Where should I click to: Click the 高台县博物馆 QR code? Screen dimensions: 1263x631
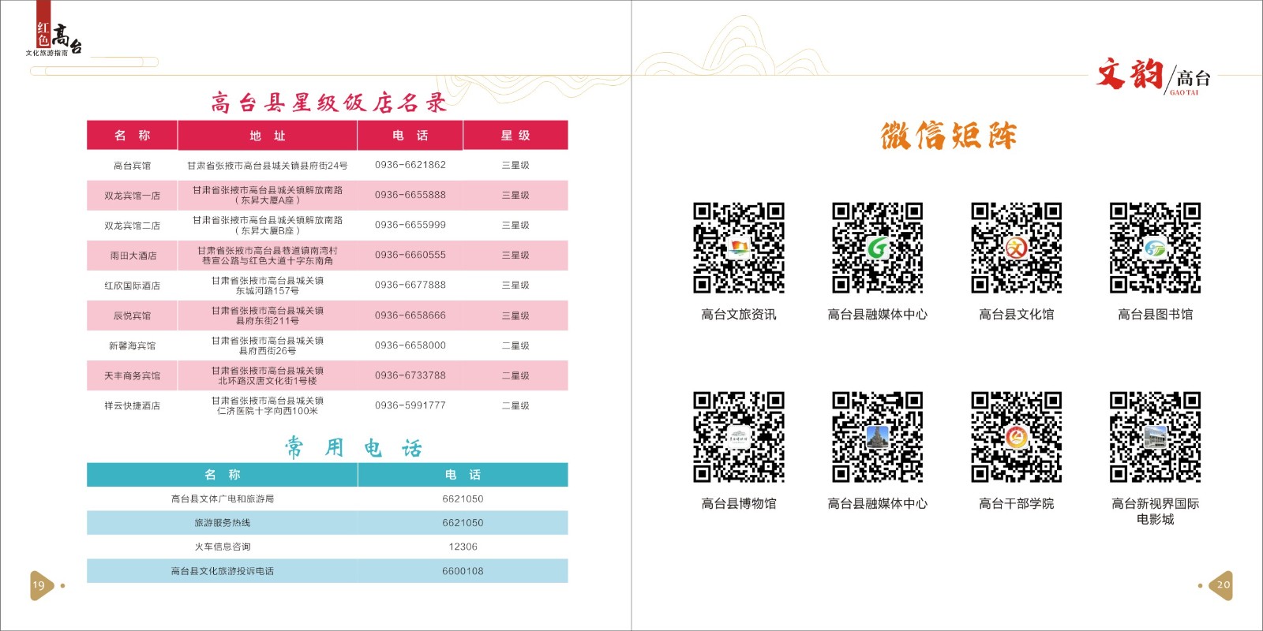(x=739, y=437)
